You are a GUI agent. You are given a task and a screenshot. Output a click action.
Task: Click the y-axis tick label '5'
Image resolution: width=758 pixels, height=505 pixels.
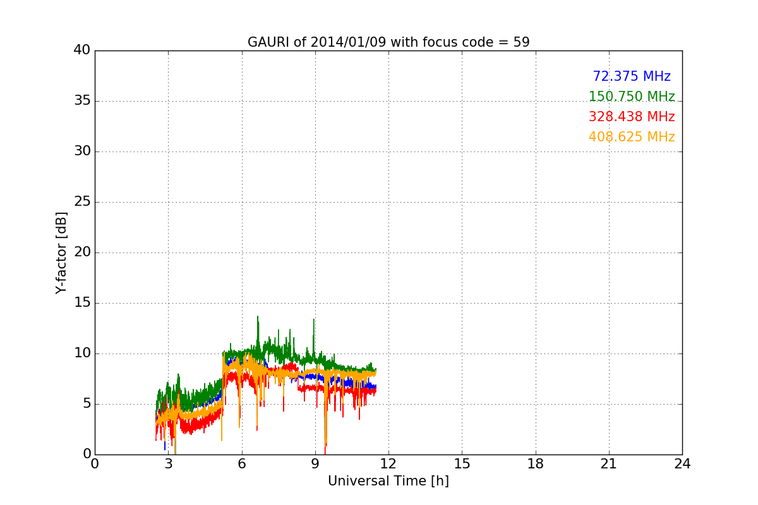(x=87, y=404)
